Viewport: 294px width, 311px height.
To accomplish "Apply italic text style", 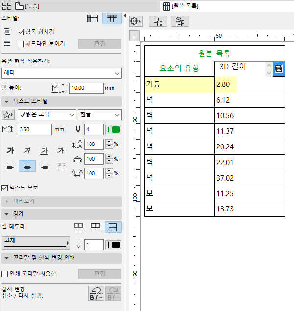I will point(27,150).
